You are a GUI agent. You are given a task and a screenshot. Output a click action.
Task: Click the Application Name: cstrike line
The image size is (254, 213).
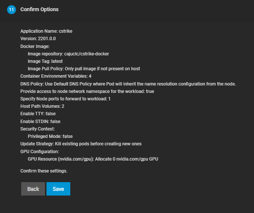point(46,31)
